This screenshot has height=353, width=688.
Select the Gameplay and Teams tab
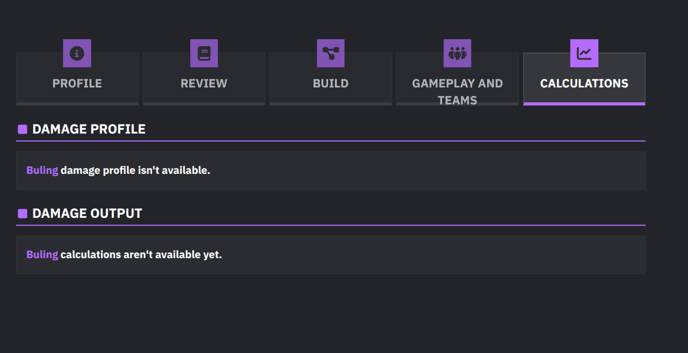coord(457,79)
